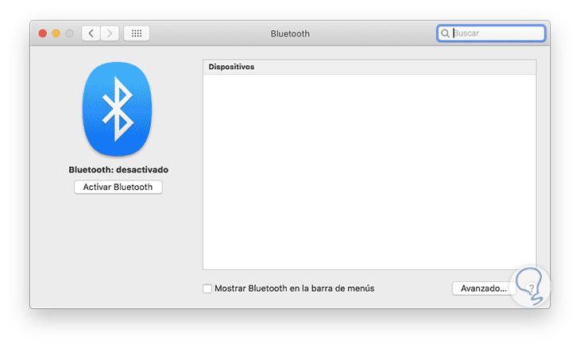Click the greyed-out zoom window button
This screenshot has height=348, width=580.
click(69, 33)
